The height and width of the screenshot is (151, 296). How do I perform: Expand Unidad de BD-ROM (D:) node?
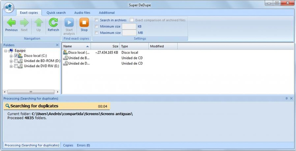11,61
